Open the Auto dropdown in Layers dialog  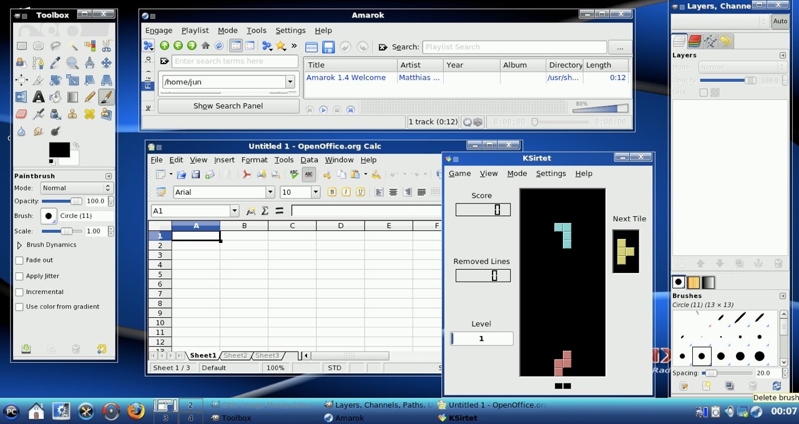tap(780, 21)
